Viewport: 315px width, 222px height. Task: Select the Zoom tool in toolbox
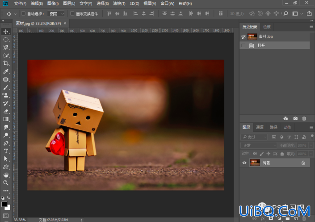(x=6, y=182)
